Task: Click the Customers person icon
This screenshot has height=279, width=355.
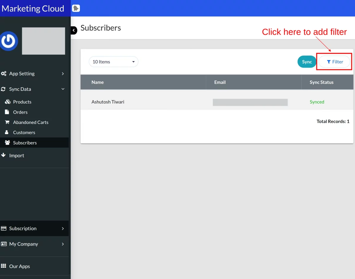Action: [x=7, y=132]
